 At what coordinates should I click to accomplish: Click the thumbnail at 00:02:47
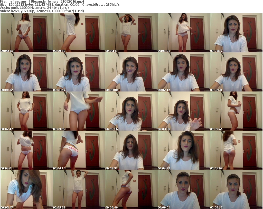click(x=26, y=111)
